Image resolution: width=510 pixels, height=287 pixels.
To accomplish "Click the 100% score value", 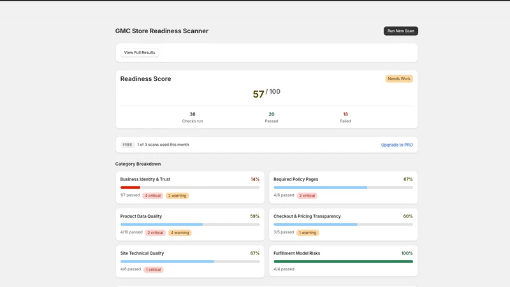I will [407, 253].
